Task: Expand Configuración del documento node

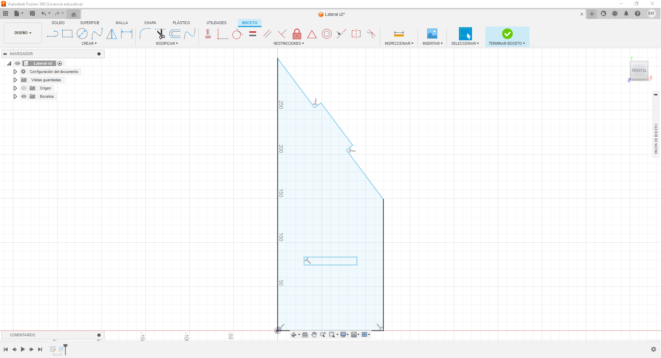Action: 15,72
